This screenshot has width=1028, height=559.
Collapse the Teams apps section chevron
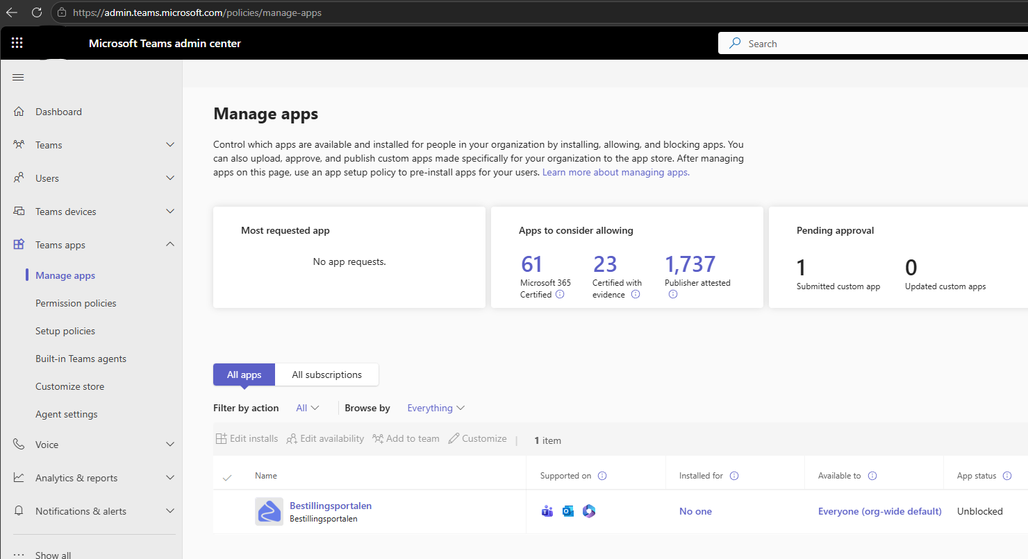[170, 244]
